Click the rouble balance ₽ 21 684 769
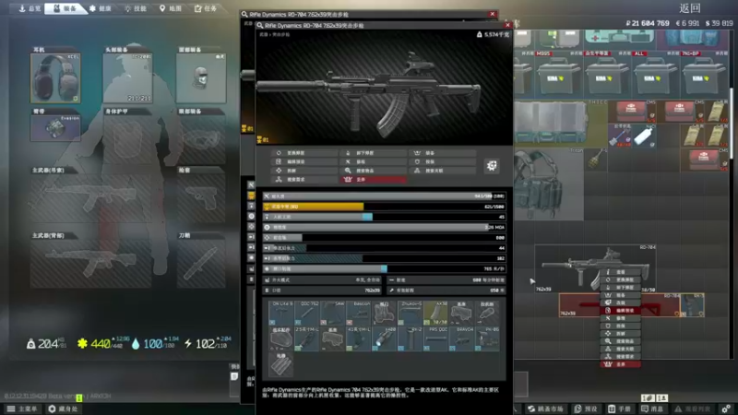The image size is (738, 415). [x=648, y=23]
